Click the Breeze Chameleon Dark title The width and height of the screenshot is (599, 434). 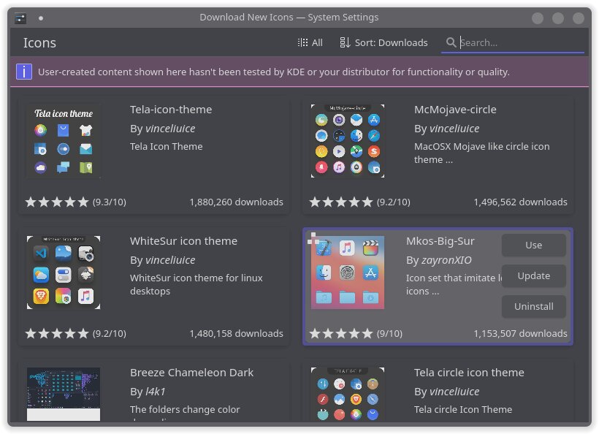click(x=191, y=373)
